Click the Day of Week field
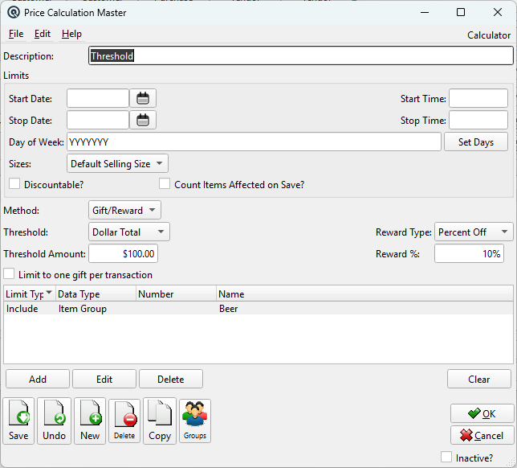517x468 pixels. point(254,142)
